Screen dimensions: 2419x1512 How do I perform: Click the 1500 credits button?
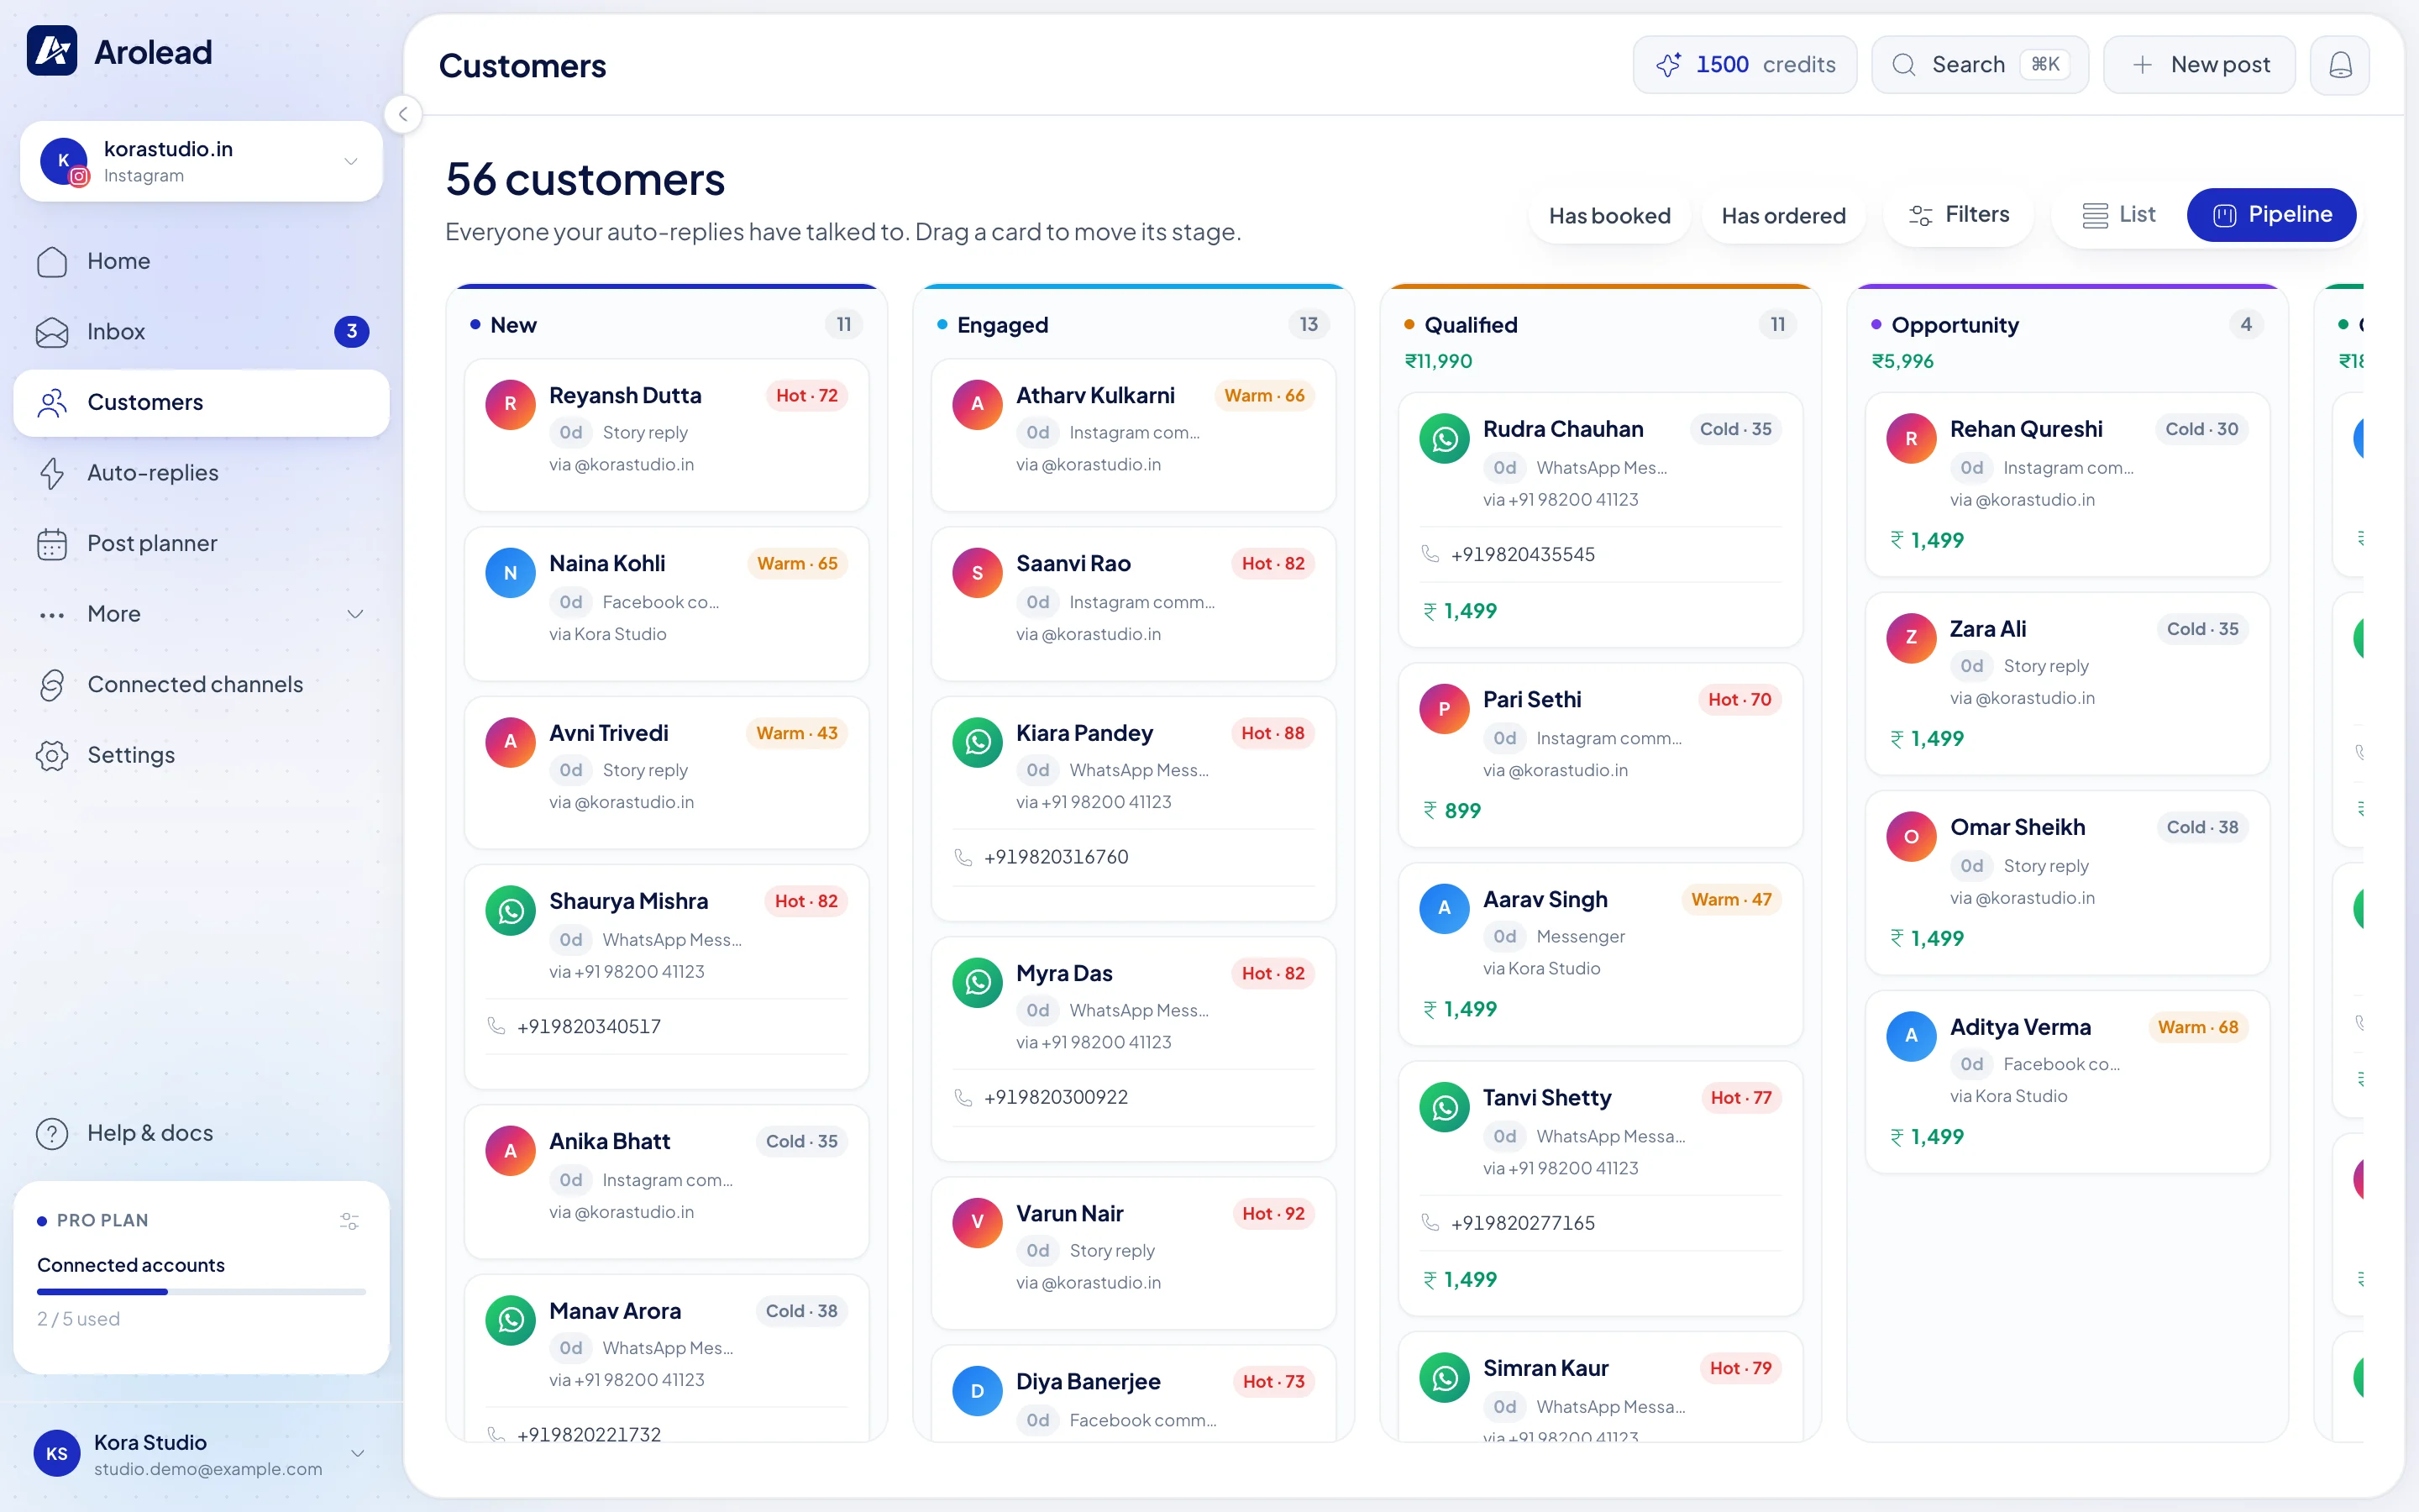[1745, 65]
